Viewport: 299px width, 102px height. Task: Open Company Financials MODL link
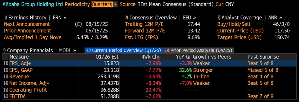point(39,50)
